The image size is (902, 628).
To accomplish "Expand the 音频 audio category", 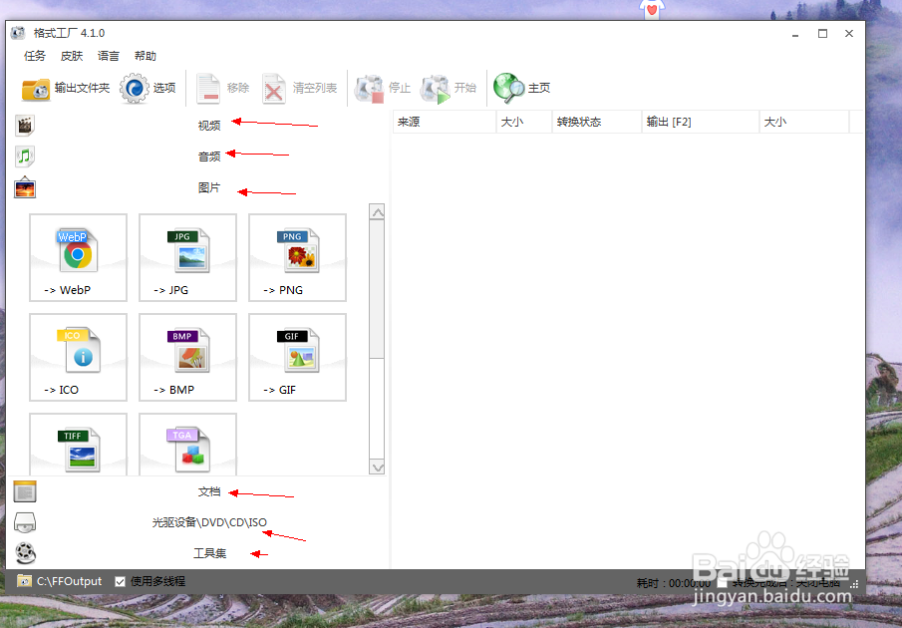I will click(x=209, y=157).
